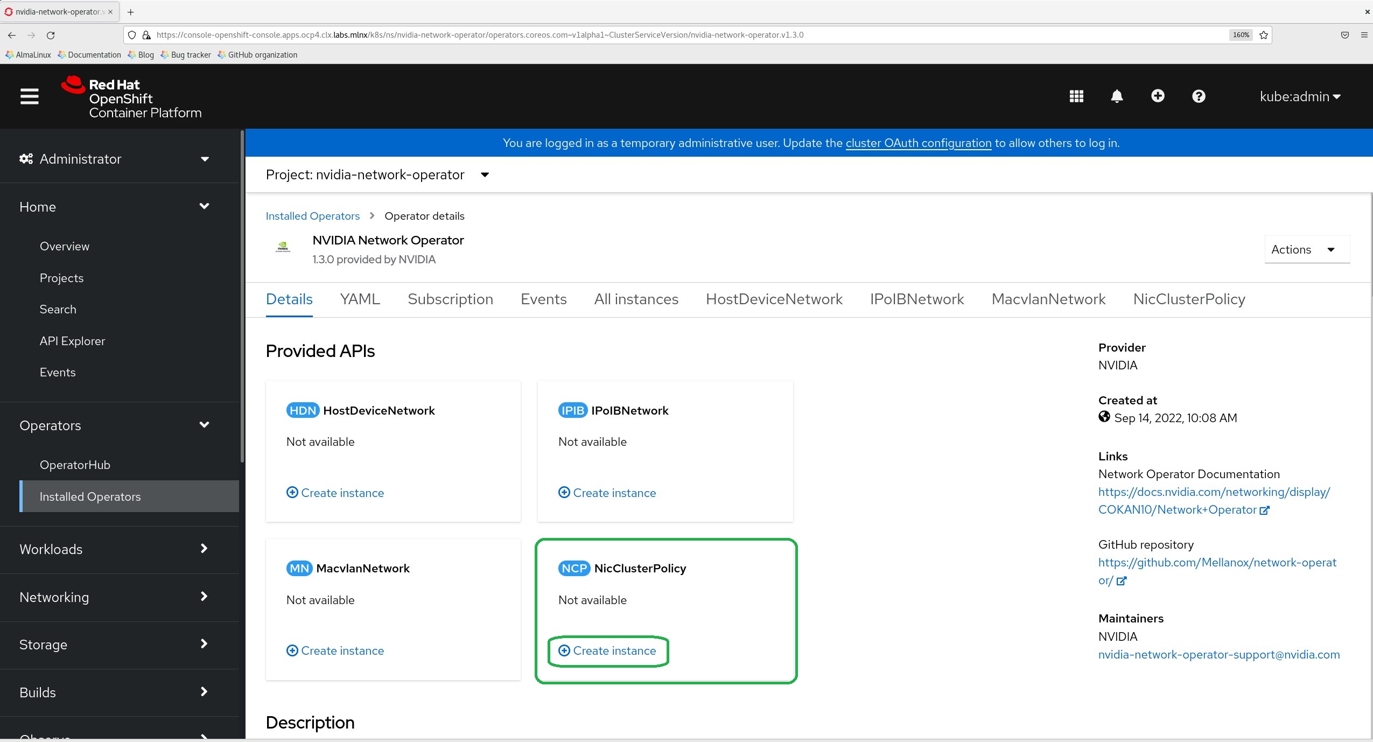Open the AlmaLinux bookmark
This screenshot has width=1373, height=742.
point(28,55)
